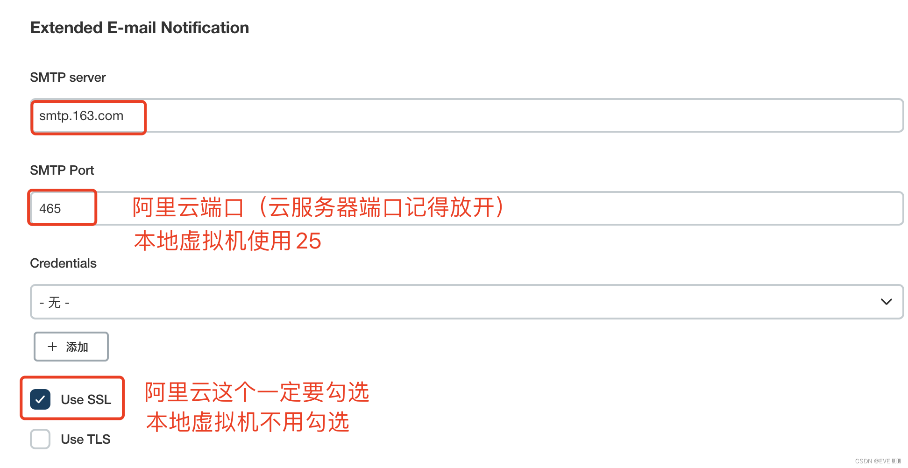This screenshot has width=908, height=468.
Task: Click the SMTP Port label
Action: (62, 170)
